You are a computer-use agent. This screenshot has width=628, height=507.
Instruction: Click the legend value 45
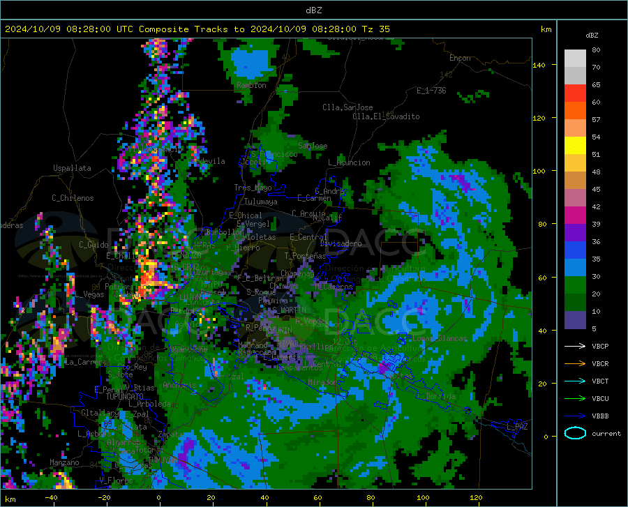[596, 189]
